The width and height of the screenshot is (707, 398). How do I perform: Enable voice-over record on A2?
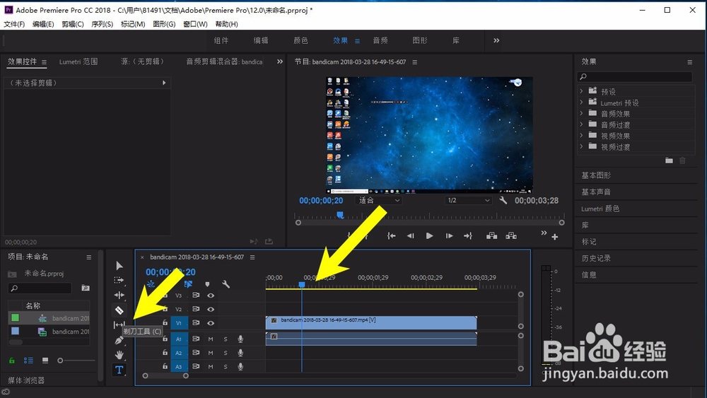[x=240, y=353]
